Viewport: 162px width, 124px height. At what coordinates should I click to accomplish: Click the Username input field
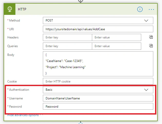(x=98, y=98)
